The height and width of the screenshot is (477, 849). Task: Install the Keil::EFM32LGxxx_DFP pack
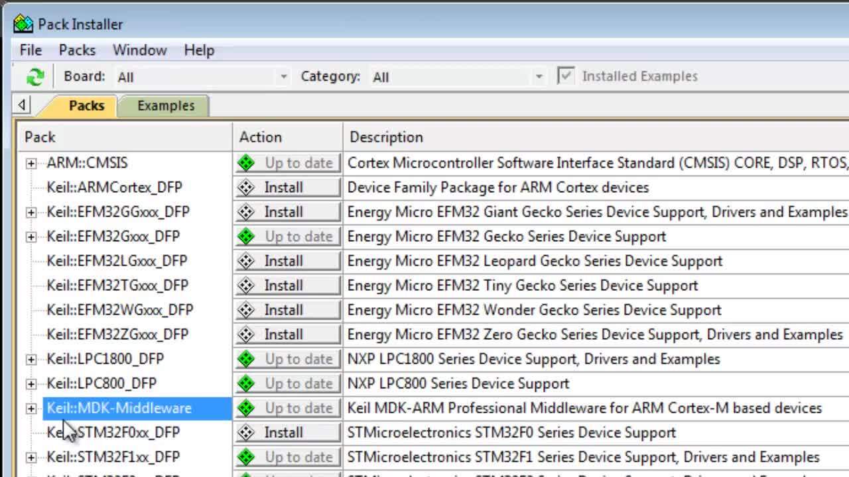[287, 261]
